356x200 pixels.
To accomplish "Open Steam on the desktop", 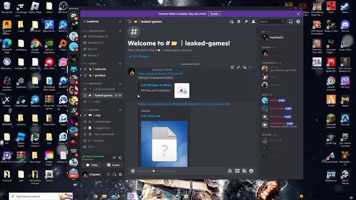I will pyautogui.click(x=345, y=7).
